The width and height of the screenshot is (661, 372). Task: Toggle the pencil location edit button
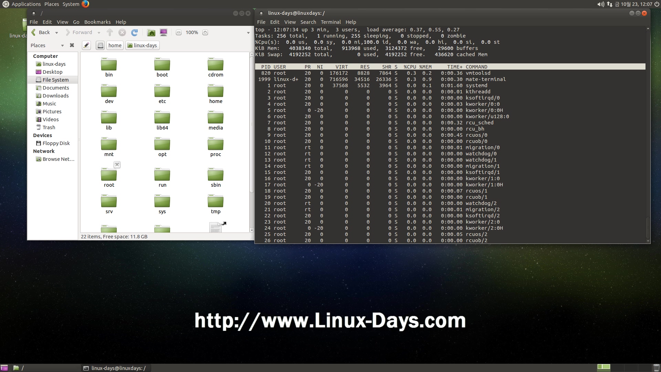pyautogui.click(x=86, y=45)
